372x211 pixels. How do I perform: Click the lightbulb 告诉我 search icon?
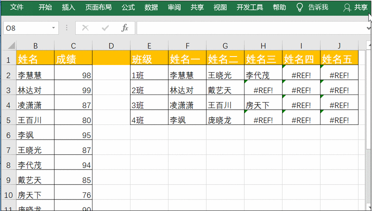[x=300, y=8]
